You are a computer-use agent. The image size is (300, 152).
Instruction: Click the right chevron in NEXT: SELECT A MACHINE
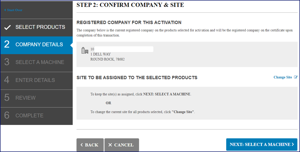pos(293,144)
